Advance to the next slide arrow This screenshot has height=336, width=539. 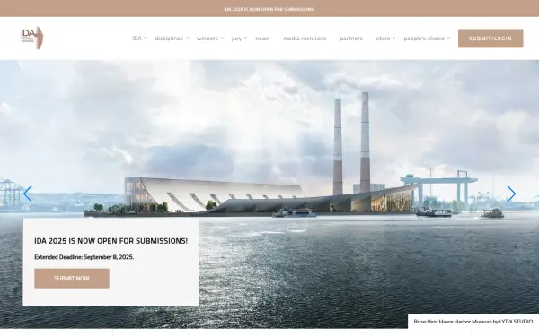point(511,194)
